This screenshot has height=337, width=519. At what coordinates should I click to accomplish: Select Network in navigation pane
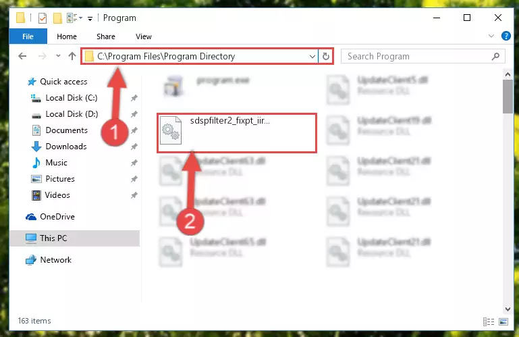point(55,260)
